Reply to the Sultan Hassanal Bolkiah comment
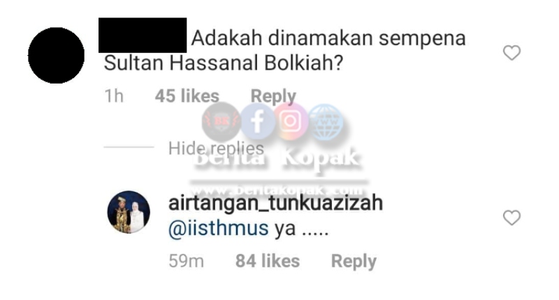This screenshot has width=559, height=300. coord(273,96)
